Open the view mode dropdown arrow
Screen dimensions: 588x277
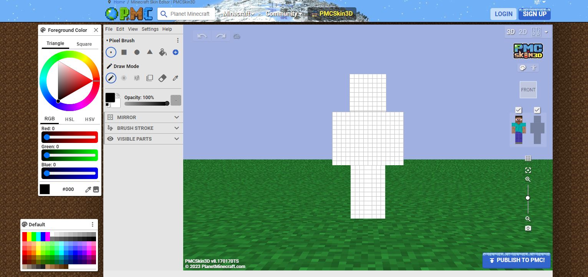[546, 32]
